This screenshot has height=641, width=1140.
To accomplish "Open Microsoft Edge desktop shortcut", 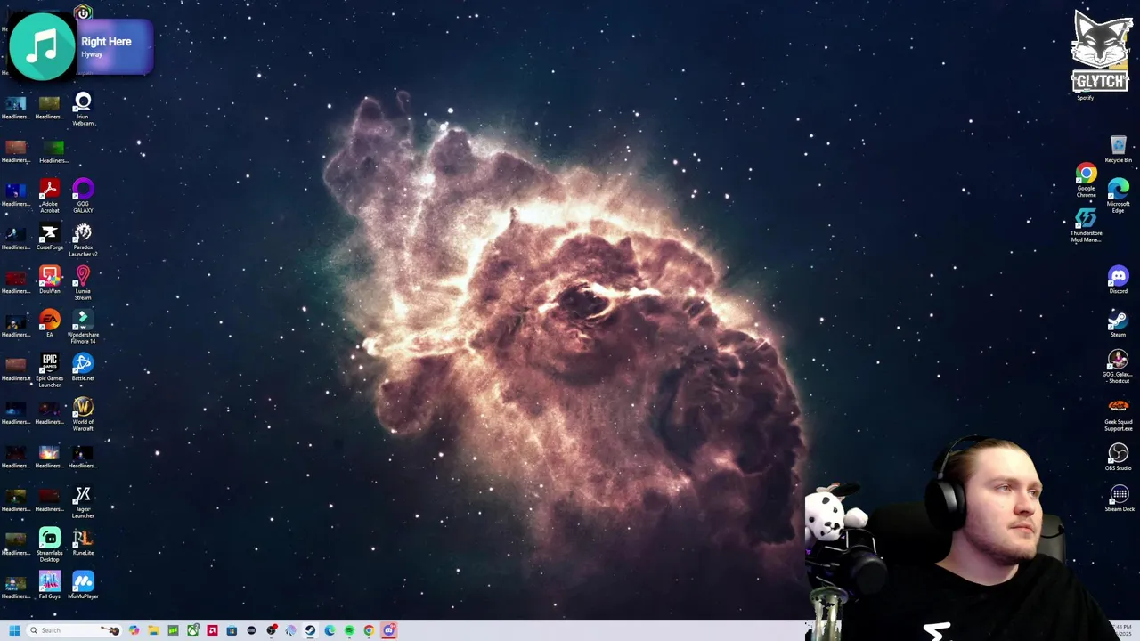I will click(1118, 196).
